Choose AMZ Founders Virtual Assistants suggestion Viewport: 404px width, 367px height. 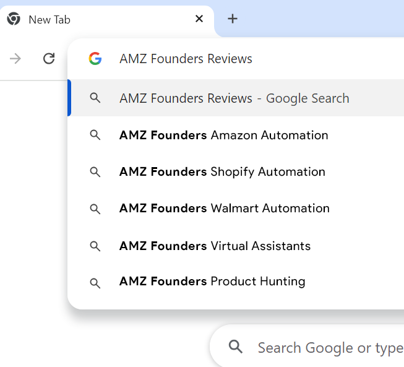pyautogui.click(x=215, y=246)
